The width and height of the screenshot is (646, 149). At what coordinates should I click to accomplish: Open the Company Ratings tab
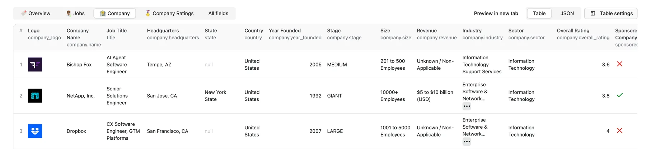click(x=169, y=14)
